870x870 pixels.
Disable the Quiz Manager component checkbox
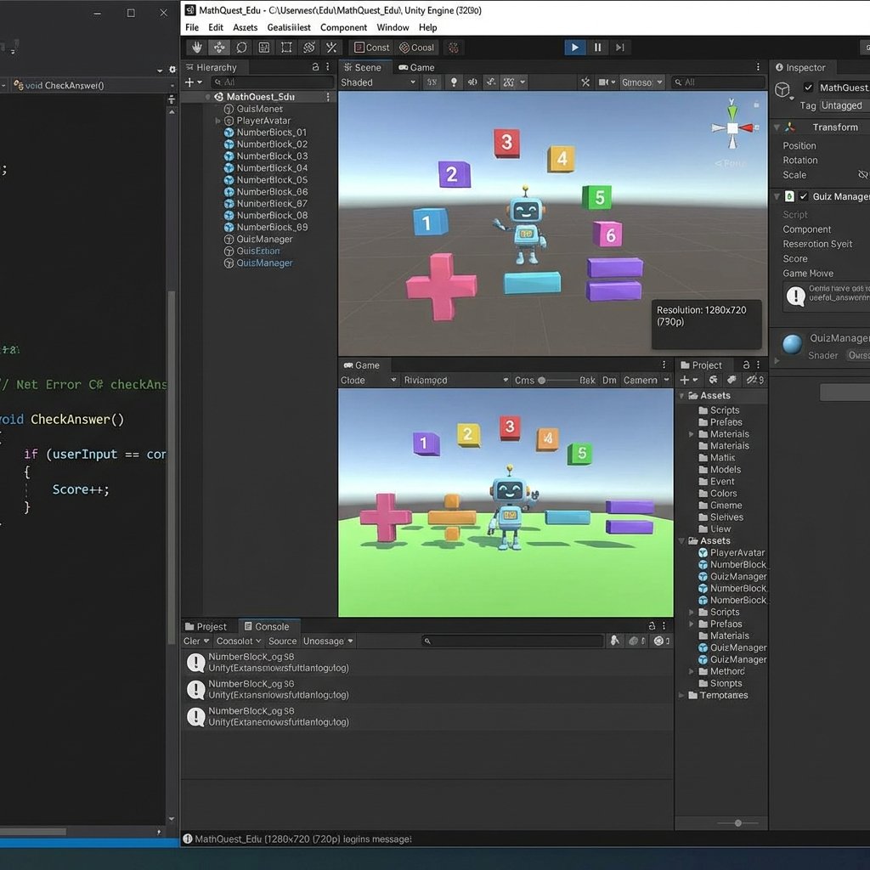tap(803, 196)
